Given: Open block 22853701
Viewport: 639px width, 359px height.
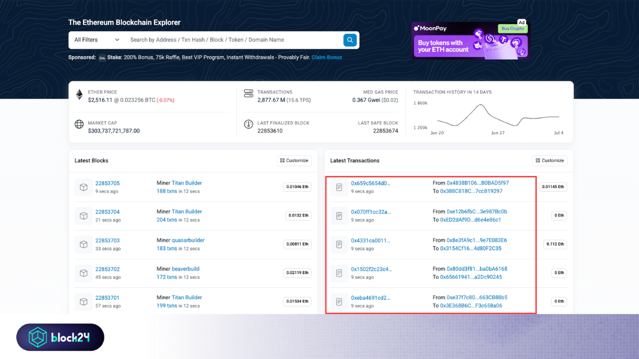Looking at the screenshot, I should pos(107,298).
